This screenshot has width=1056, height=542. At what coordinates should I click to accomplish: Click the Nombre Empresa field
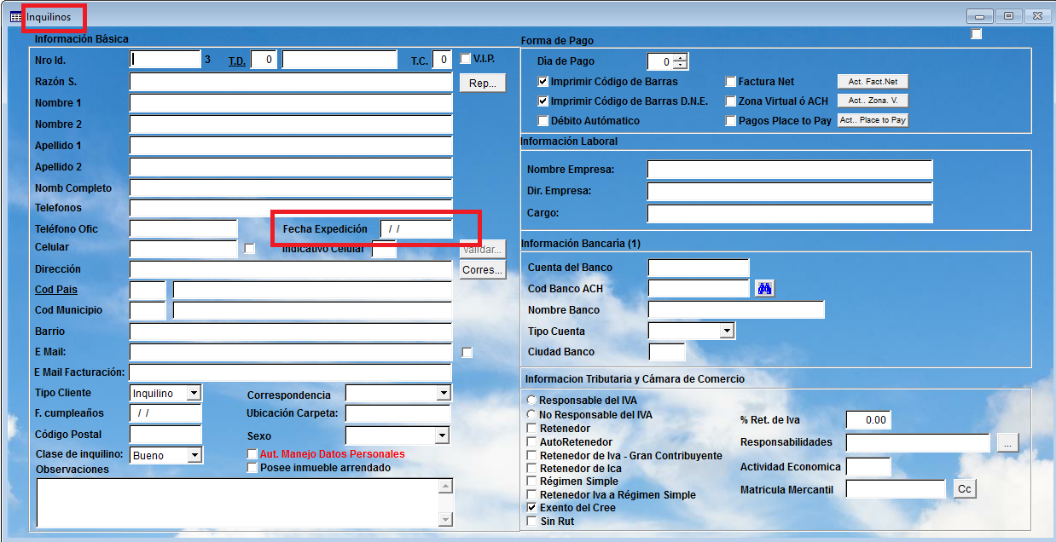coord(790,169)
